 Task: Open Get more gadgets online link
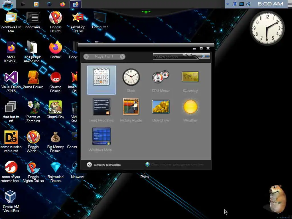click(175, 165)
